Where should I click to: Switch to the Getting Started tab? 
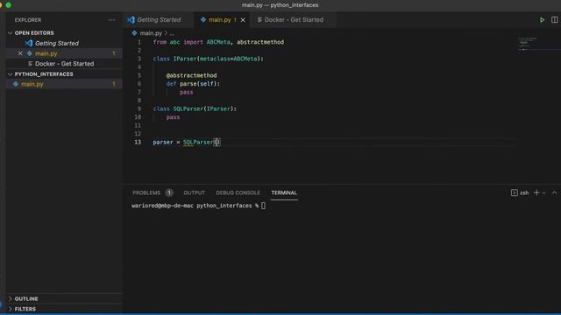[x=159, y=20]
